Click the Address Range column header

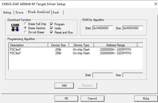tap(116, 45)
